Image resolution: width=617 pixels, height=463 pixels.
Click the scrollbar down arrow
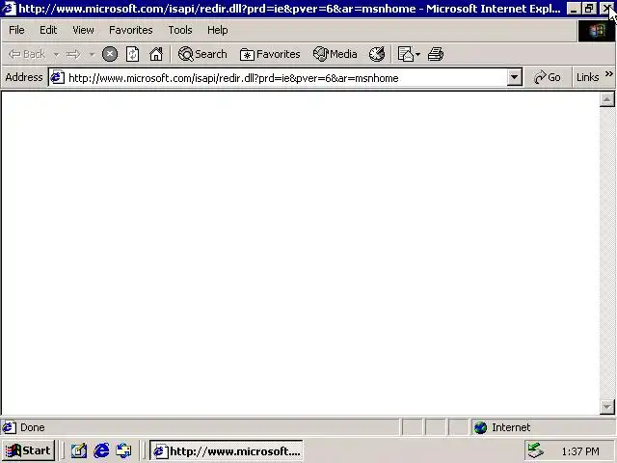click(607, 406)
